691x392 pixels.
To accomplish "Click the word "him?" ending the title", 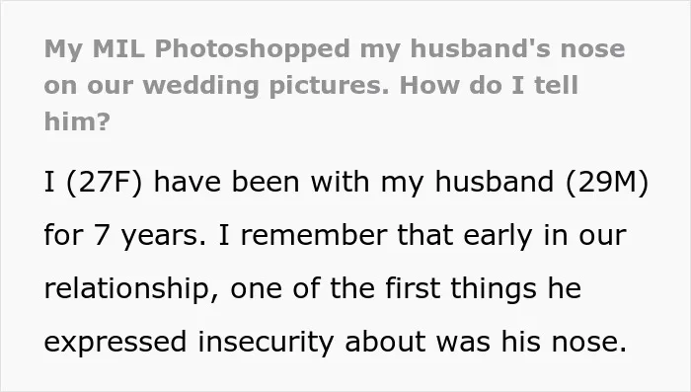I will [77, 121].
